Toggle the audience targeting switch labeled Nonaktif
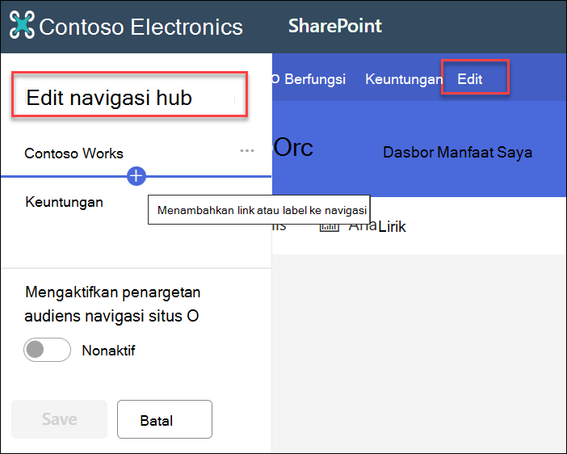 47,350
